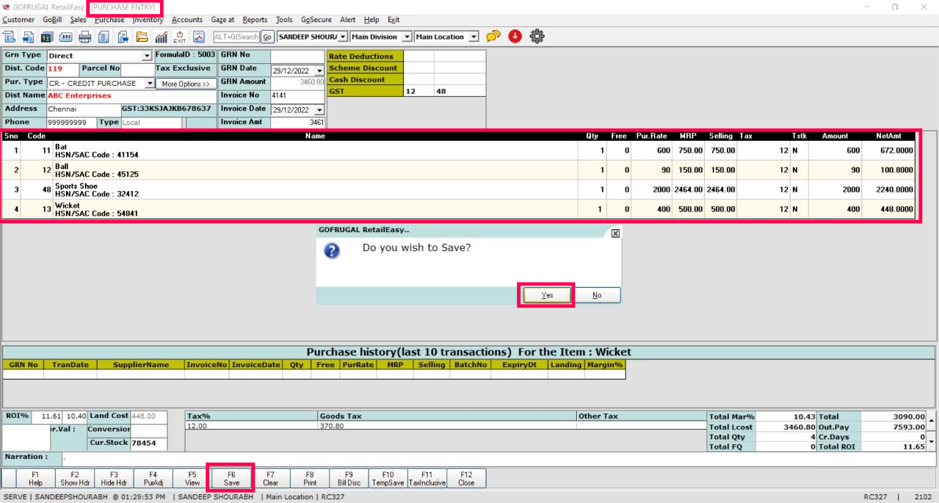
Task: Click the F4 PurAdj button
Action: coord(153,479)
